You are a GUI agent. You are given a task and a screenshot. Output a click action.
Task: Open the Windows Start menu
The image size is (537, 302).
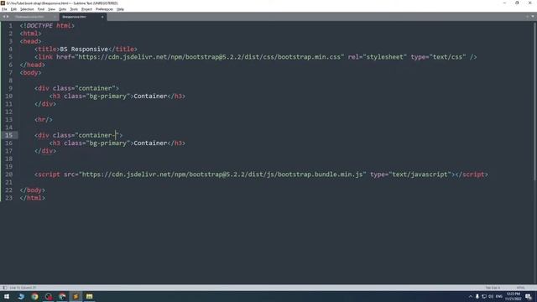[x=7, y=296]
